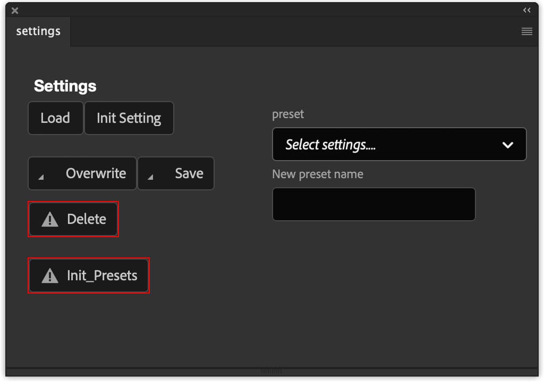Click the resize grip at panel bottom

click(x=272, y=371)
